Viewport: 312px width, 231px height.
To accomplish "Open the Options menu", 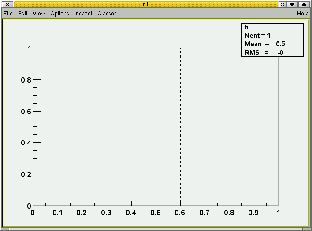I will [59, 14].
